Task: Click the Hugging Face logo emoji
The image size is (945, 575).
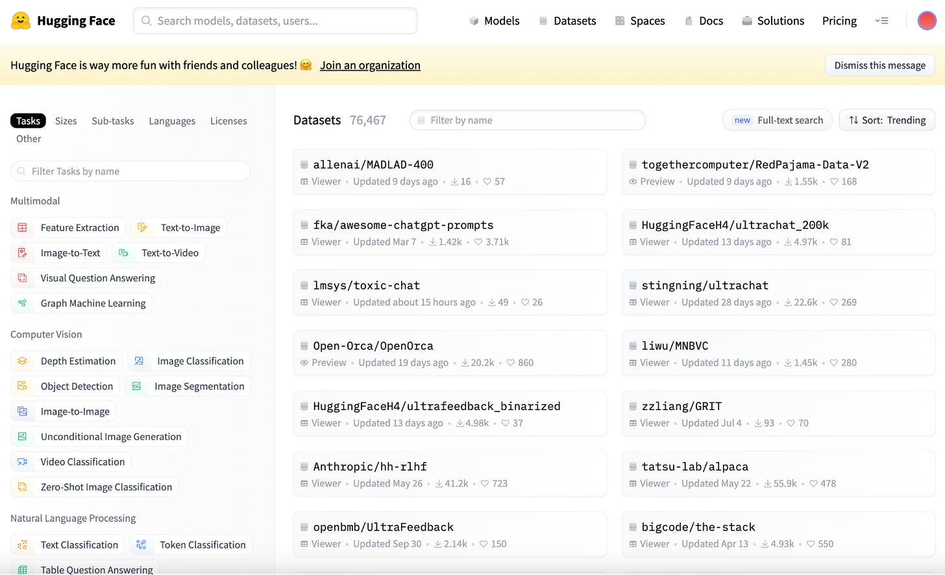Action: coord(21,21)
